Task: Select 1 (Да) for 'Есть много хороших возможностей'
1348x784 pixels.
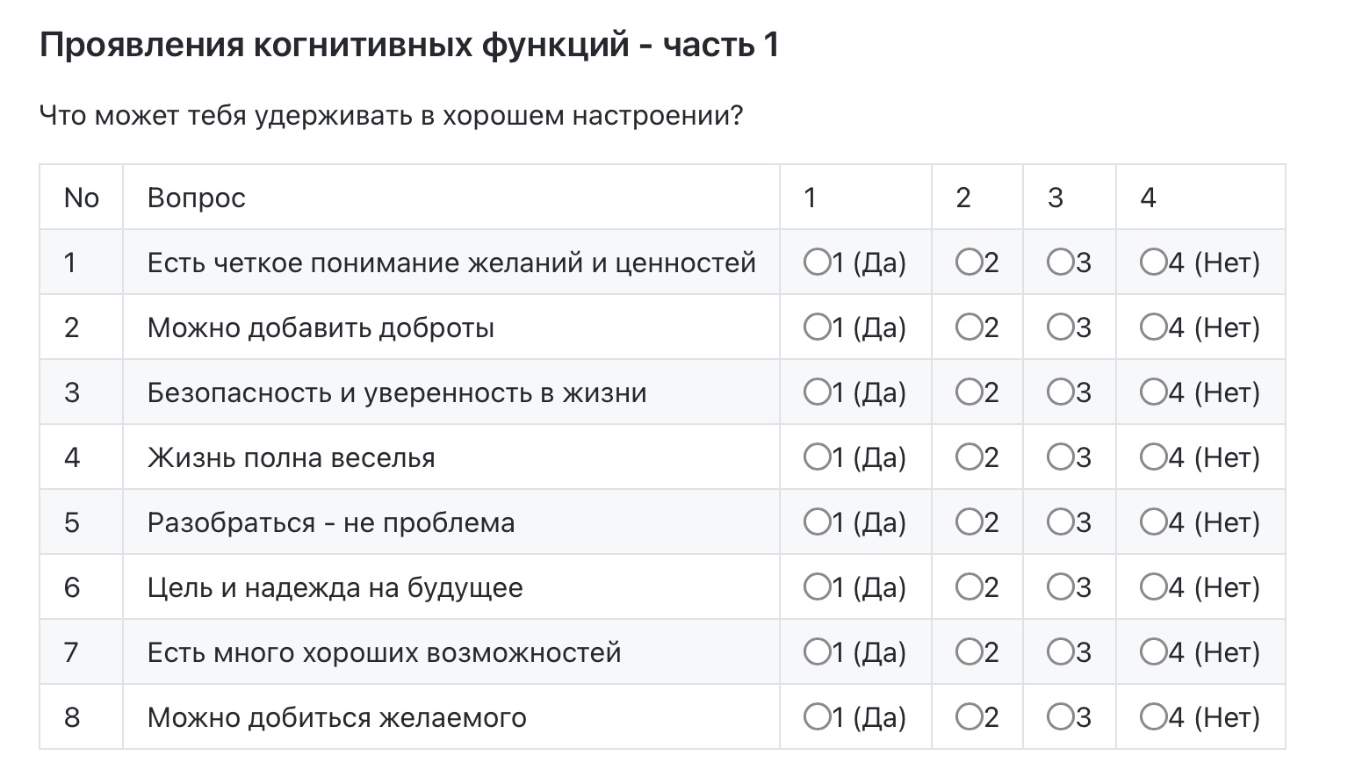Action: pyautogui.click(x=817, y=652)
